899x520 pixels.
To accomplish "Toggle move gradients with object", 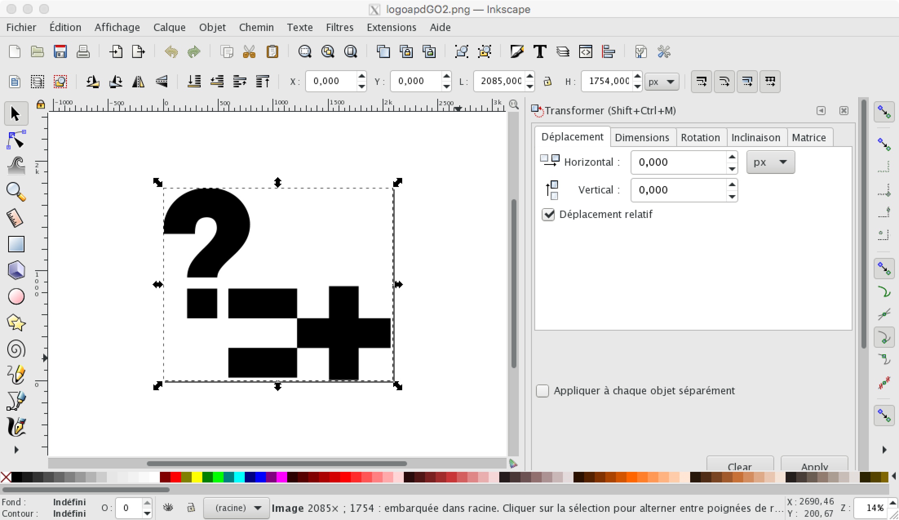I will tap(747, 81).
